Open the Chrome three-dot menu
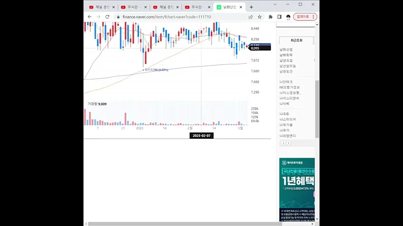 (x=313, y=17)
